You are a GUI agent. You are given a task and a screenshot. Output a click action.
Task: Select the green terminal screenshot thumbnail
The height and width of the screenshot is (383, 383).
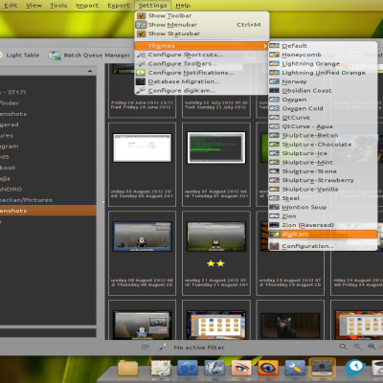coord(216,147)
